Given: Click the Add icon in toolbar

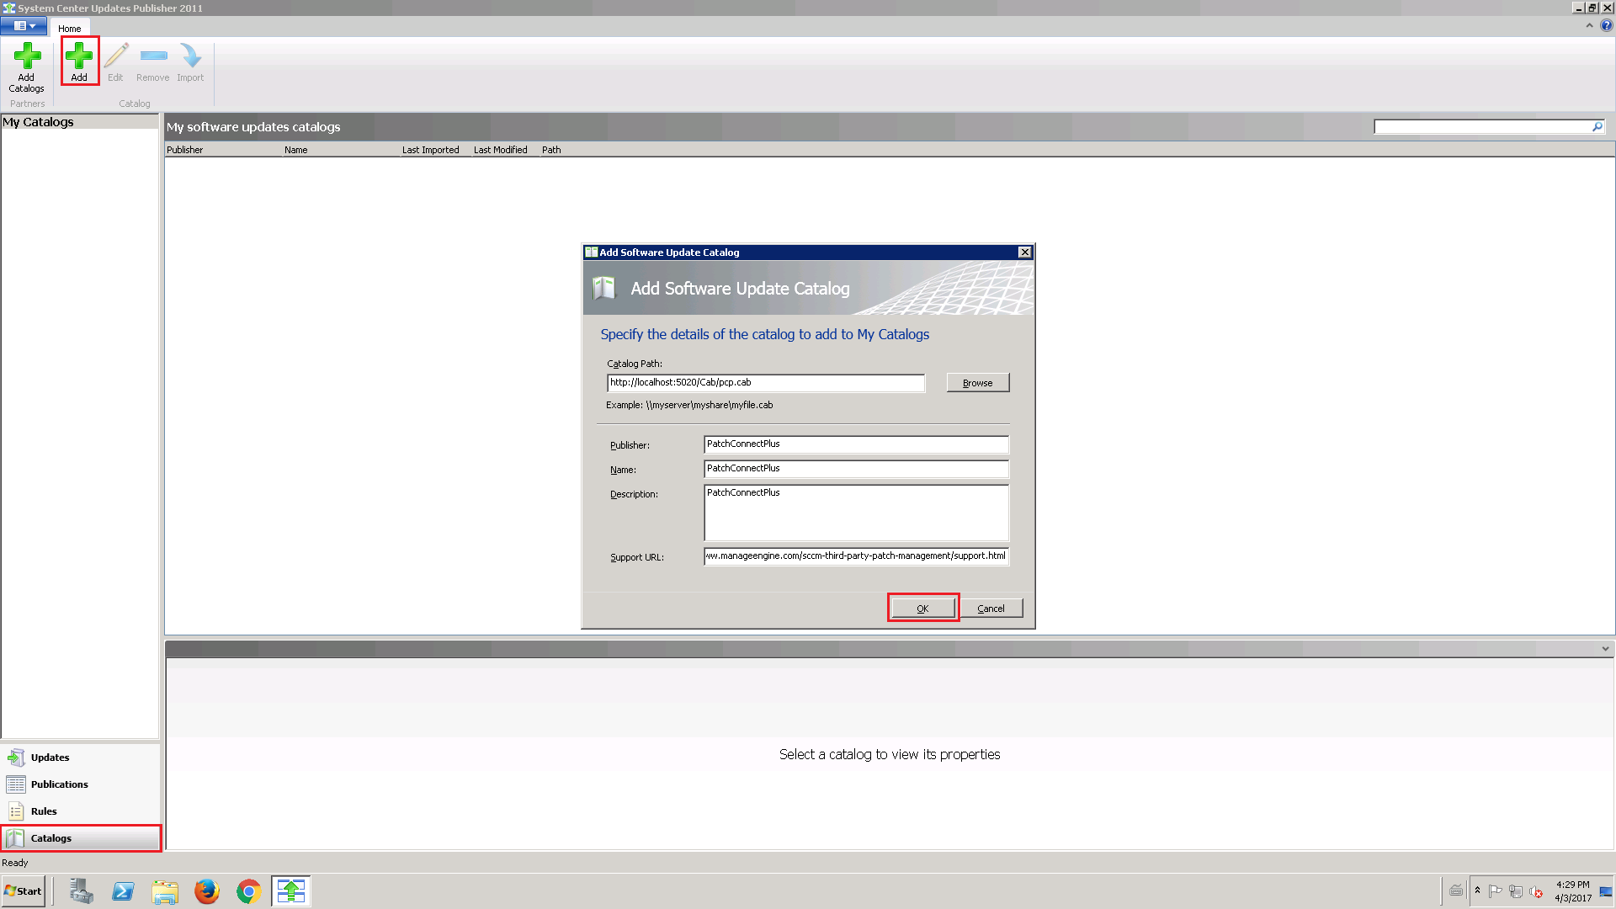Looking at the screenshot, I should [79, 61].
